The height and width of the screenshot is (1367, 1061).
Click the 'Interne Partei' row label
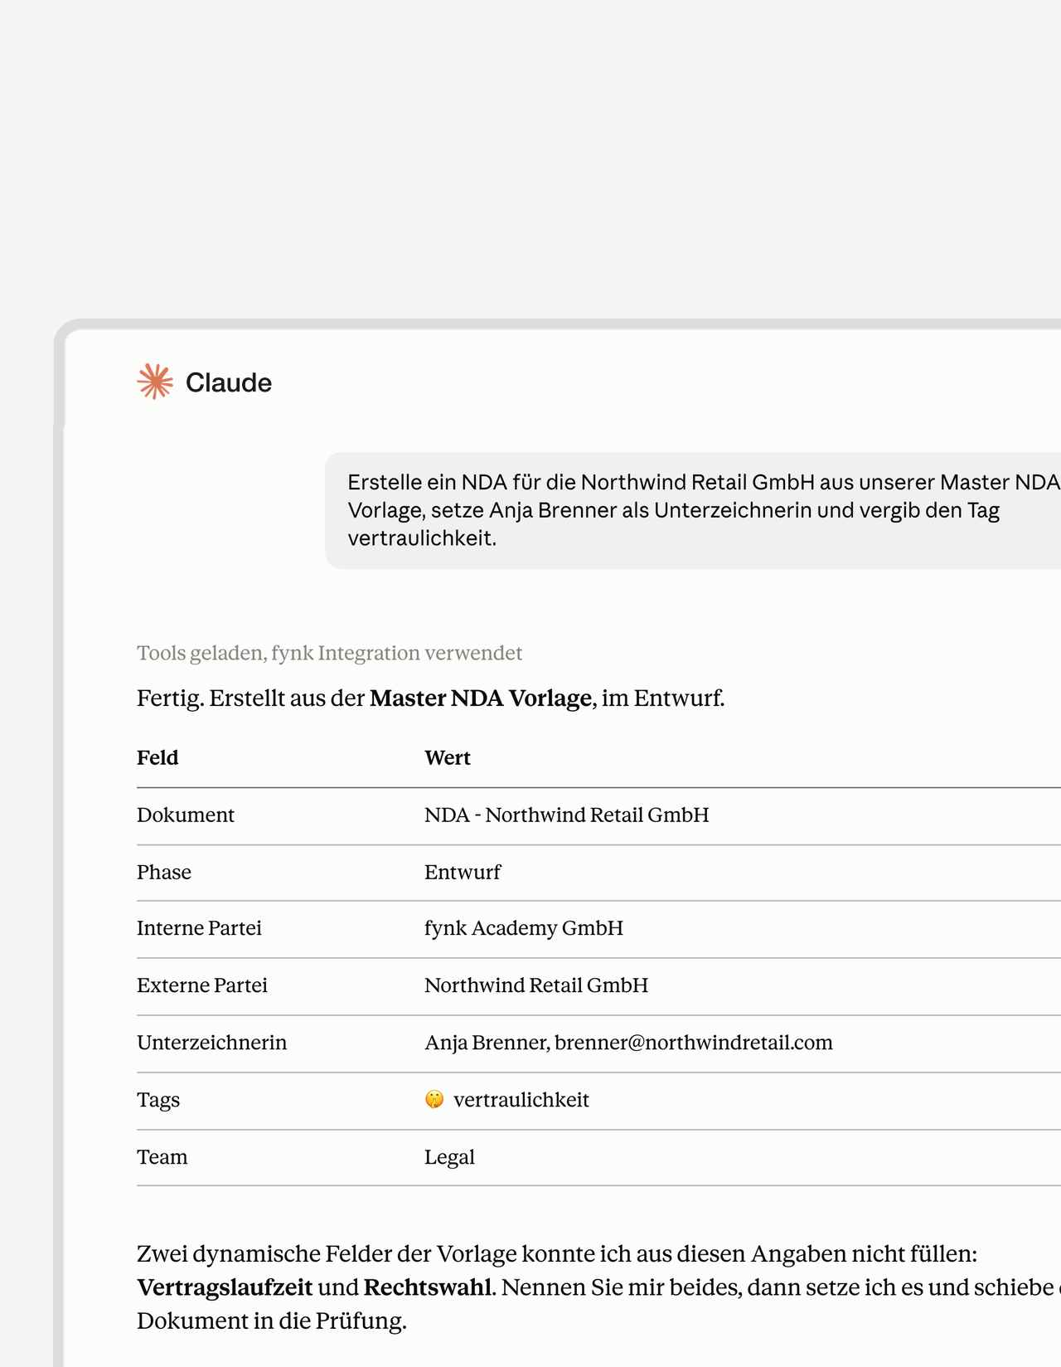point(199,928)
